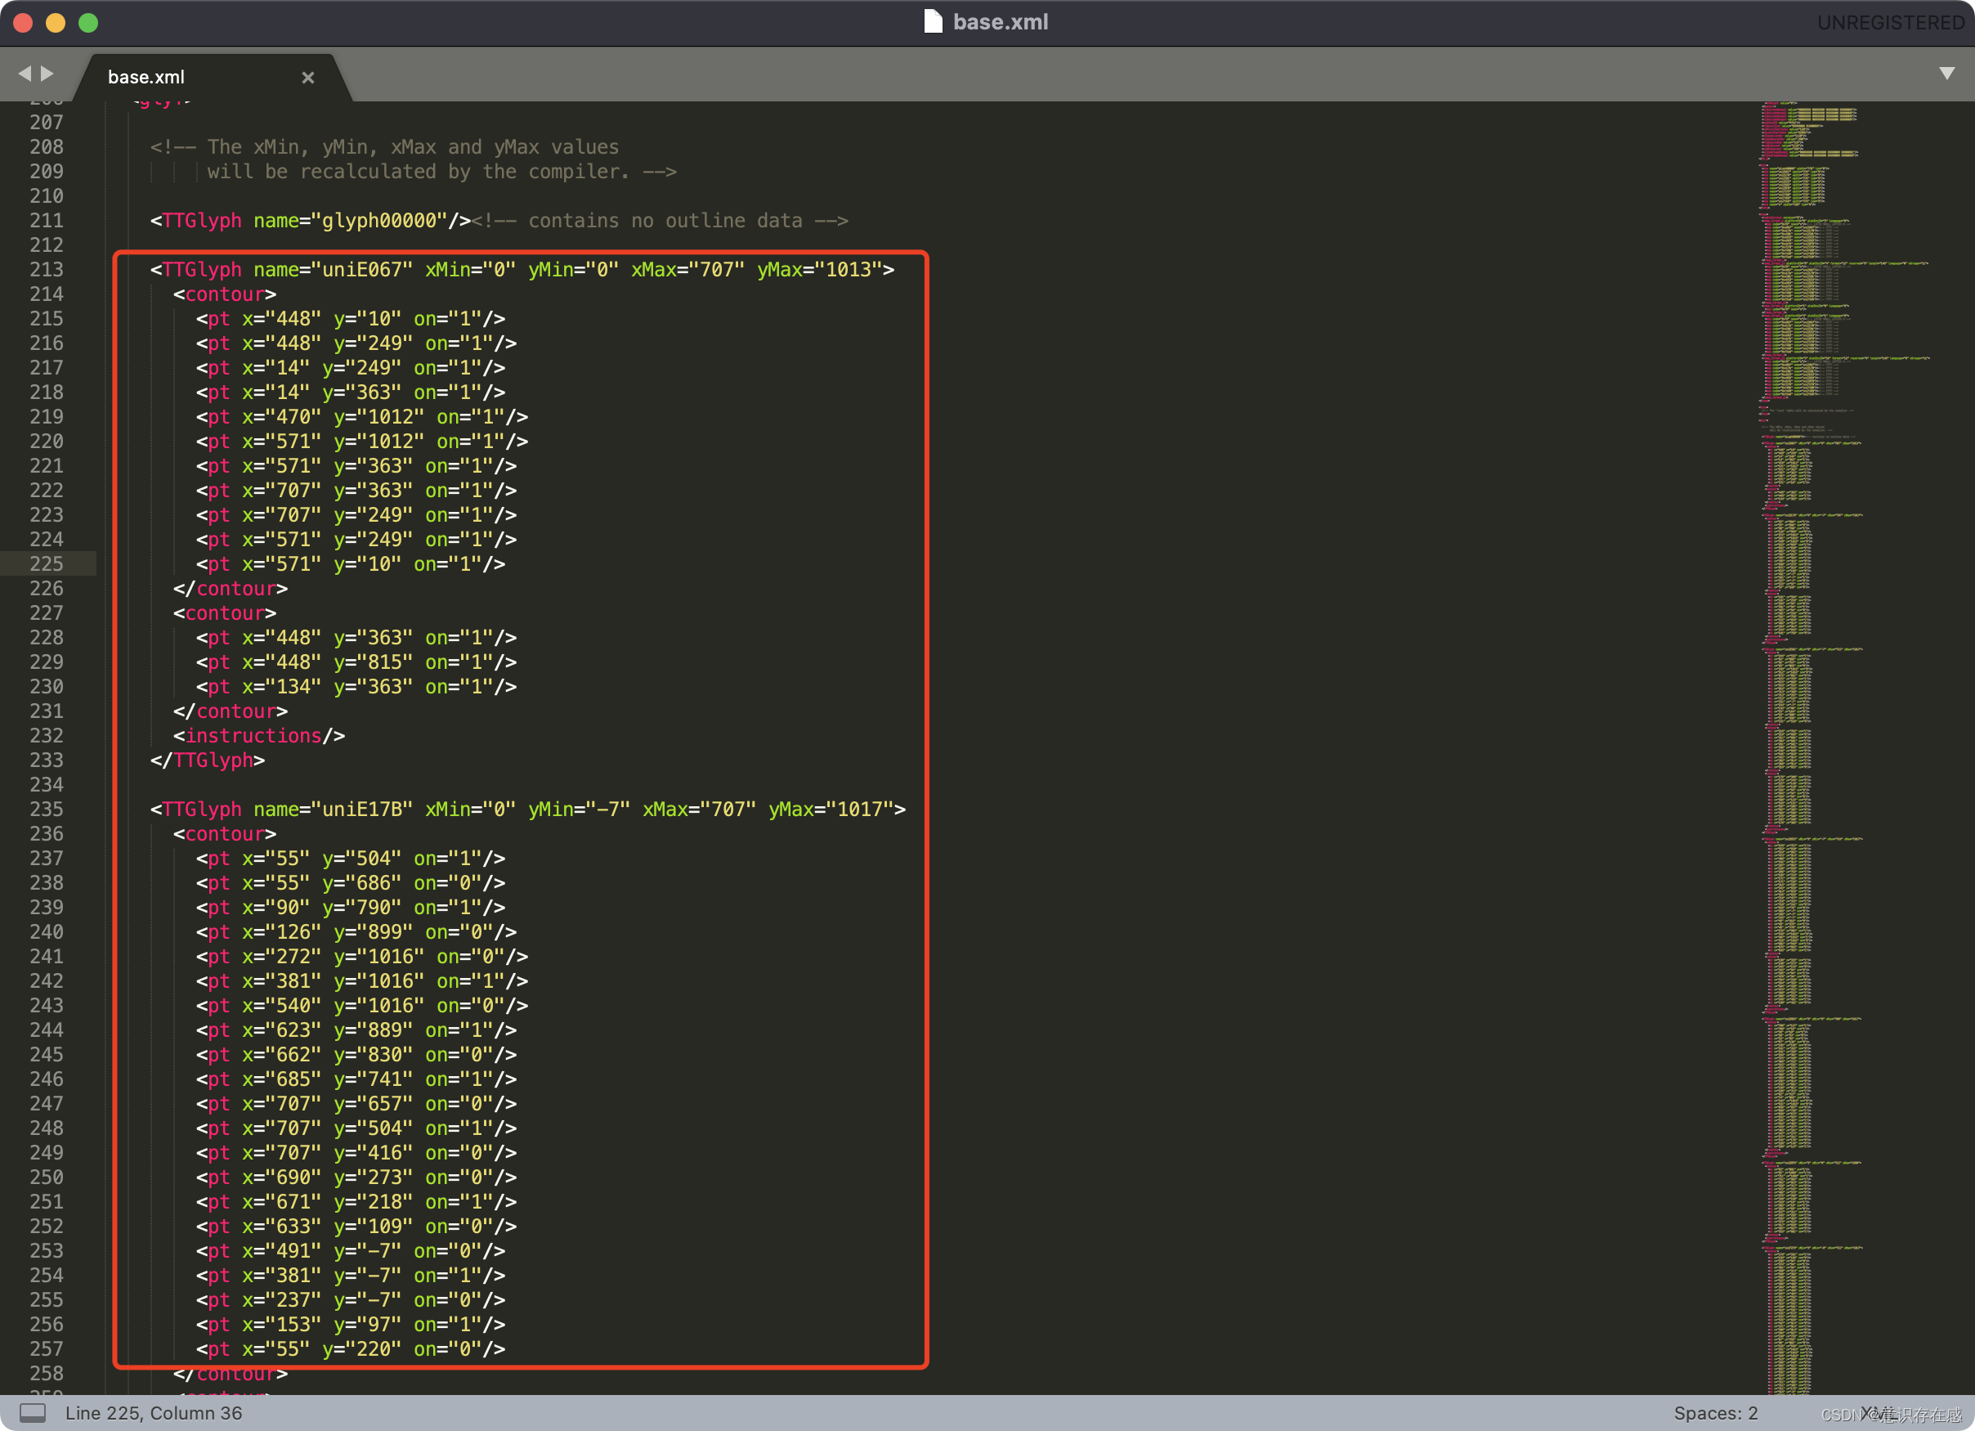Click highlighted line number 225

(46, 564)
